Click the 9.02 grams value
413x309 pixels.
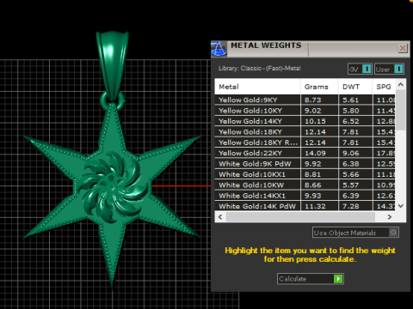point(312,111)
